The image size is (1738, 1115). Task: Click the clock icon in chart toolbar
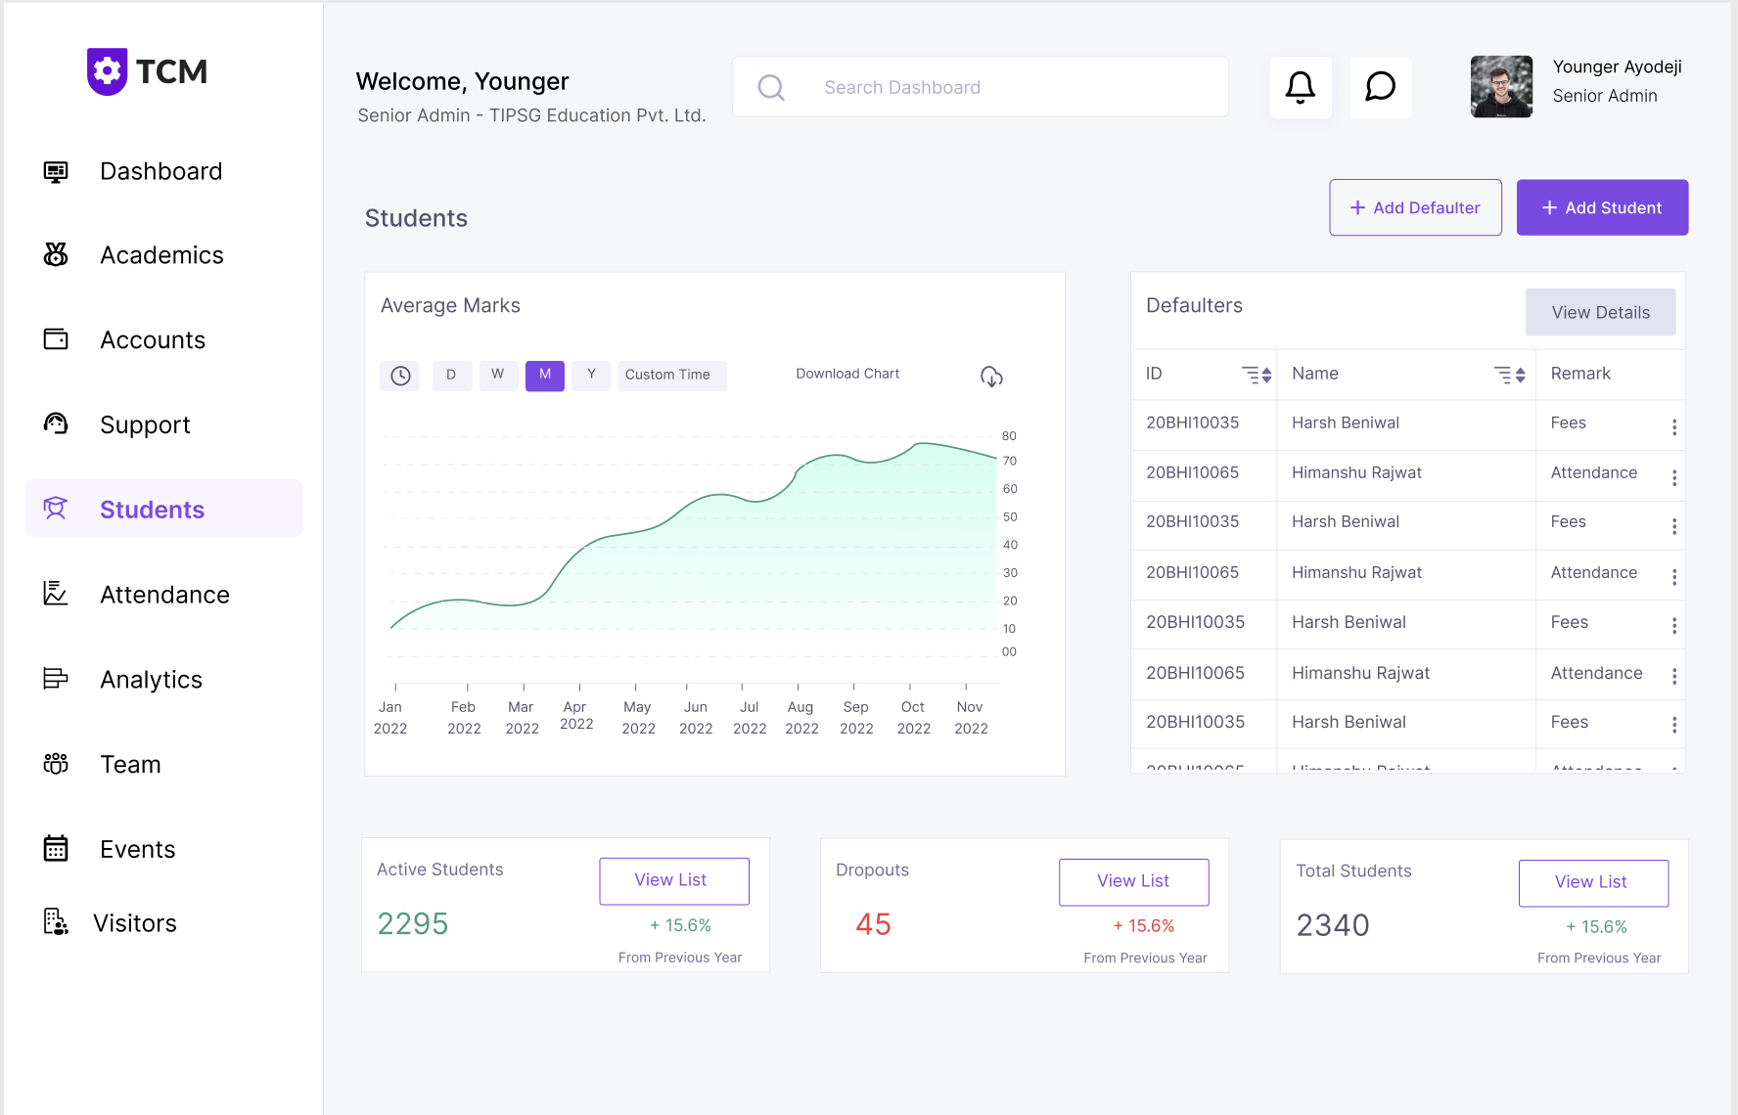[x=400, y=376]
